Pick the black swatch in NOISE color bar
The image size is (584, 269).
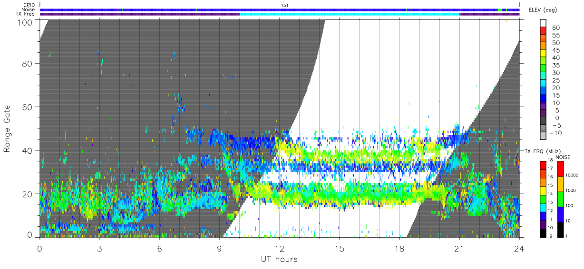560,230
